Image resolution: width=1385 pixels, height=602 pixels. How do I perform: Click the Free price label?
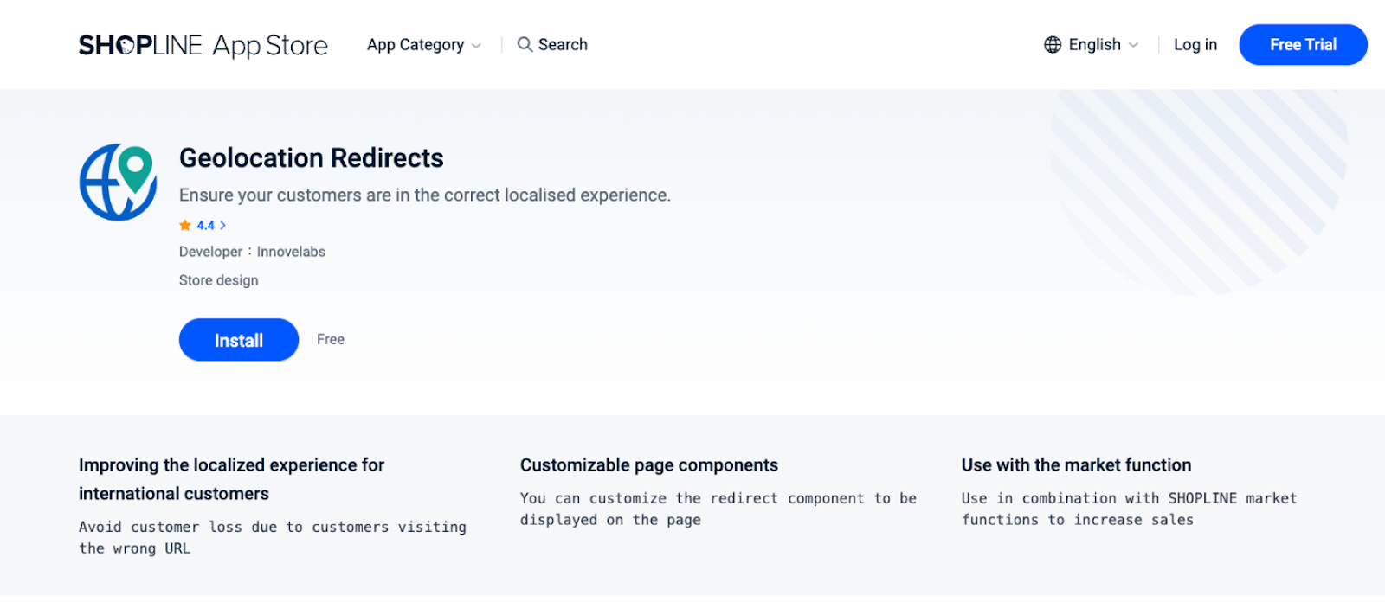(x=331, y=339)
